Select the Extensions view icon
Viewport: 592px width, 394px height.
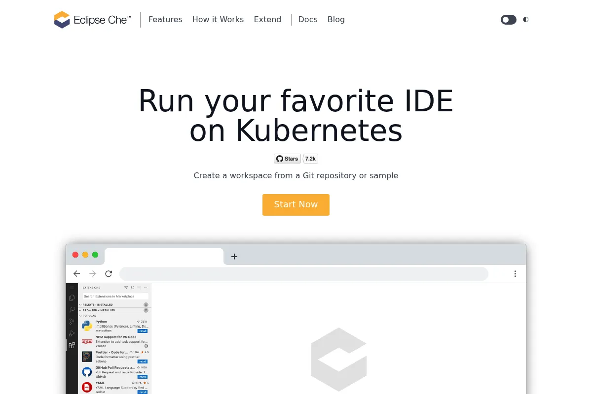[x=72, y=345]
